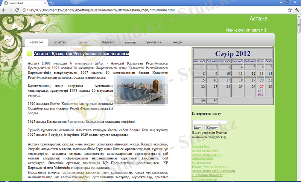Image resolution: width=301 pixels, height=182 pixels.
Task: Open the Астана қаласы әкімінің орынбасарлары link
Action: (207, 156)
